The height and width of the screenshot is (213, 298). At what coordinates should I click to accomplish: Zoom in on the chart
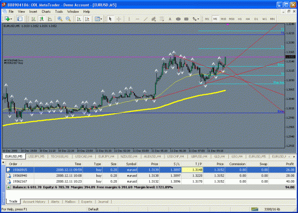pos(60,19)
